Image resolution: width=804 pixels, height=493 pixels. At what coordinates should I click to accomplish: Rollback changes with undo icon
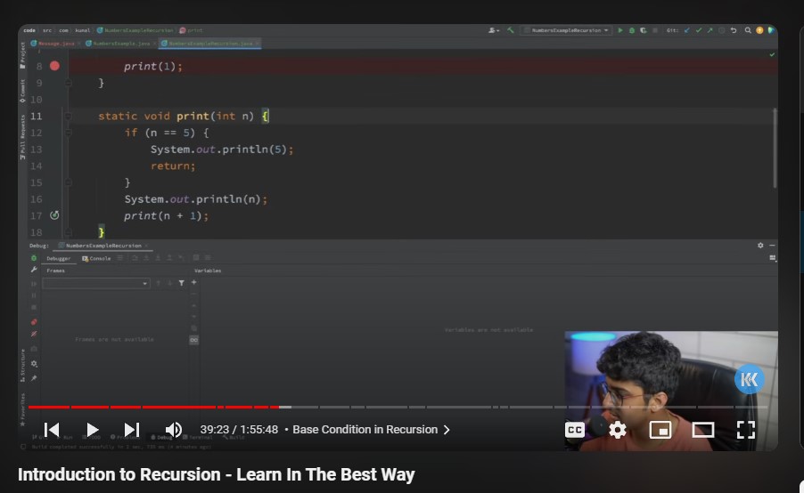coord(734,30)
